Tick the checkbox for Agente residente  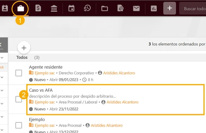coord(19,73)
